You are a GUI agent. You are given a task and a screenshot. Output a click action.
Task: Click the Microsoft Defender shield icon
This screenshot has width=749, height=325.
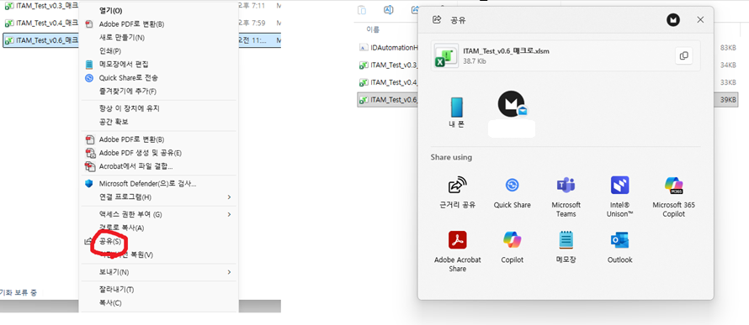(x=89, y=183)
